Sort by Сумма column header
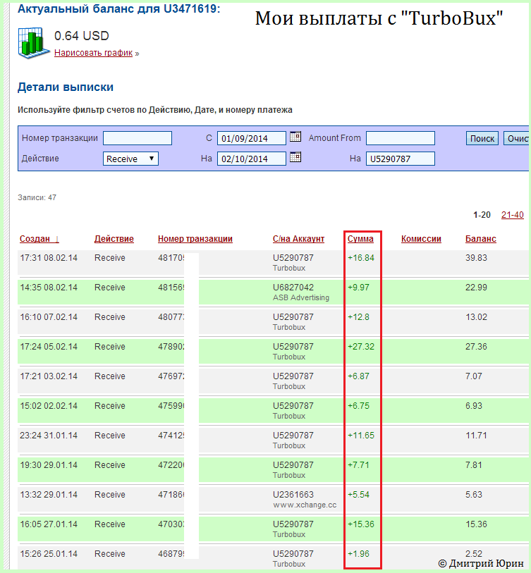The width and height of the screenshot is (531, 573). tap(360, 239)
